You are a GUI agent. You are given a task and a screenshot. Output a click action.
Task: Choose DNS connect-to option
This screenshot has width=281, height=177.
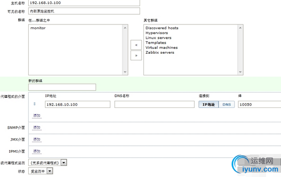click(226, 105)
